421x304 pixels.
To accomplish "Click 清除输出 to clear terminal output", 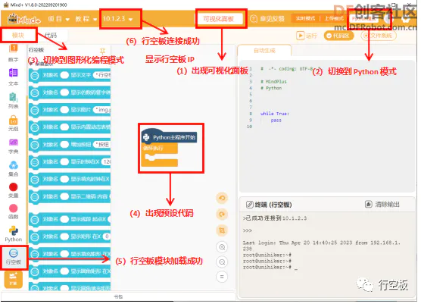I will coord(382,205).
